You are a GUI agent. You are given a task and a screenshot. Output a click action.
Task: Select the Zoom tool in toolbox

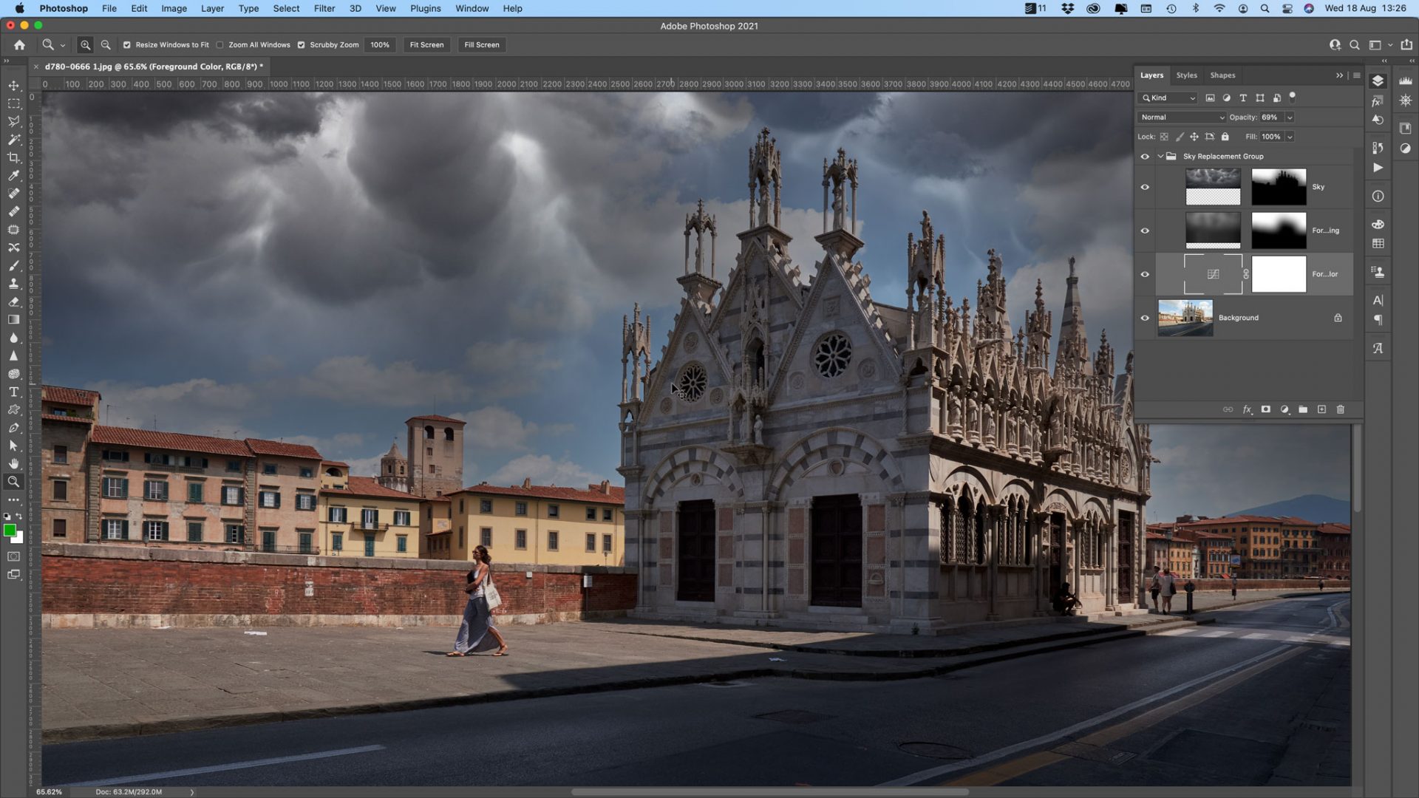pos(13,482)
